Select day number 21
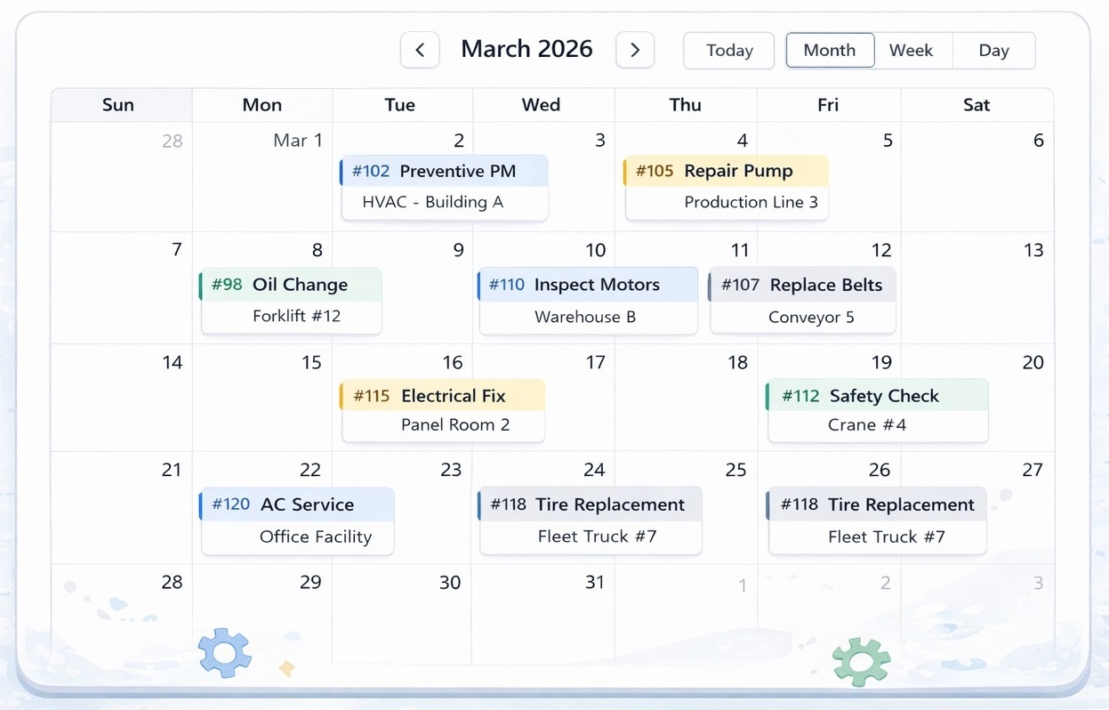1109x710 pixels. coord(172,470)
